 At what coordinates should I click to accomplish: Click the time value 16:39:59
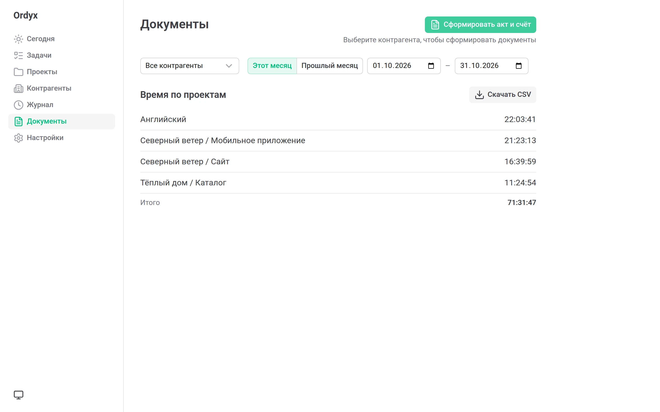(x=520, y=162)
